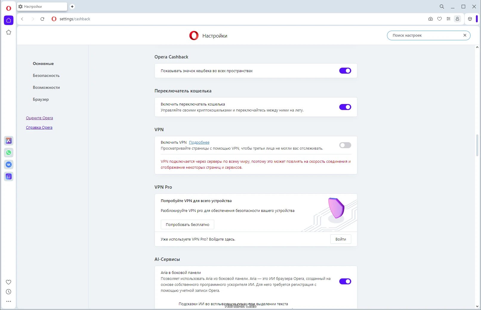This screenshot has height=310, width=481.
Task: Open the Оцените Opera link
Action: pyautogui.click(x=39, y=118)
